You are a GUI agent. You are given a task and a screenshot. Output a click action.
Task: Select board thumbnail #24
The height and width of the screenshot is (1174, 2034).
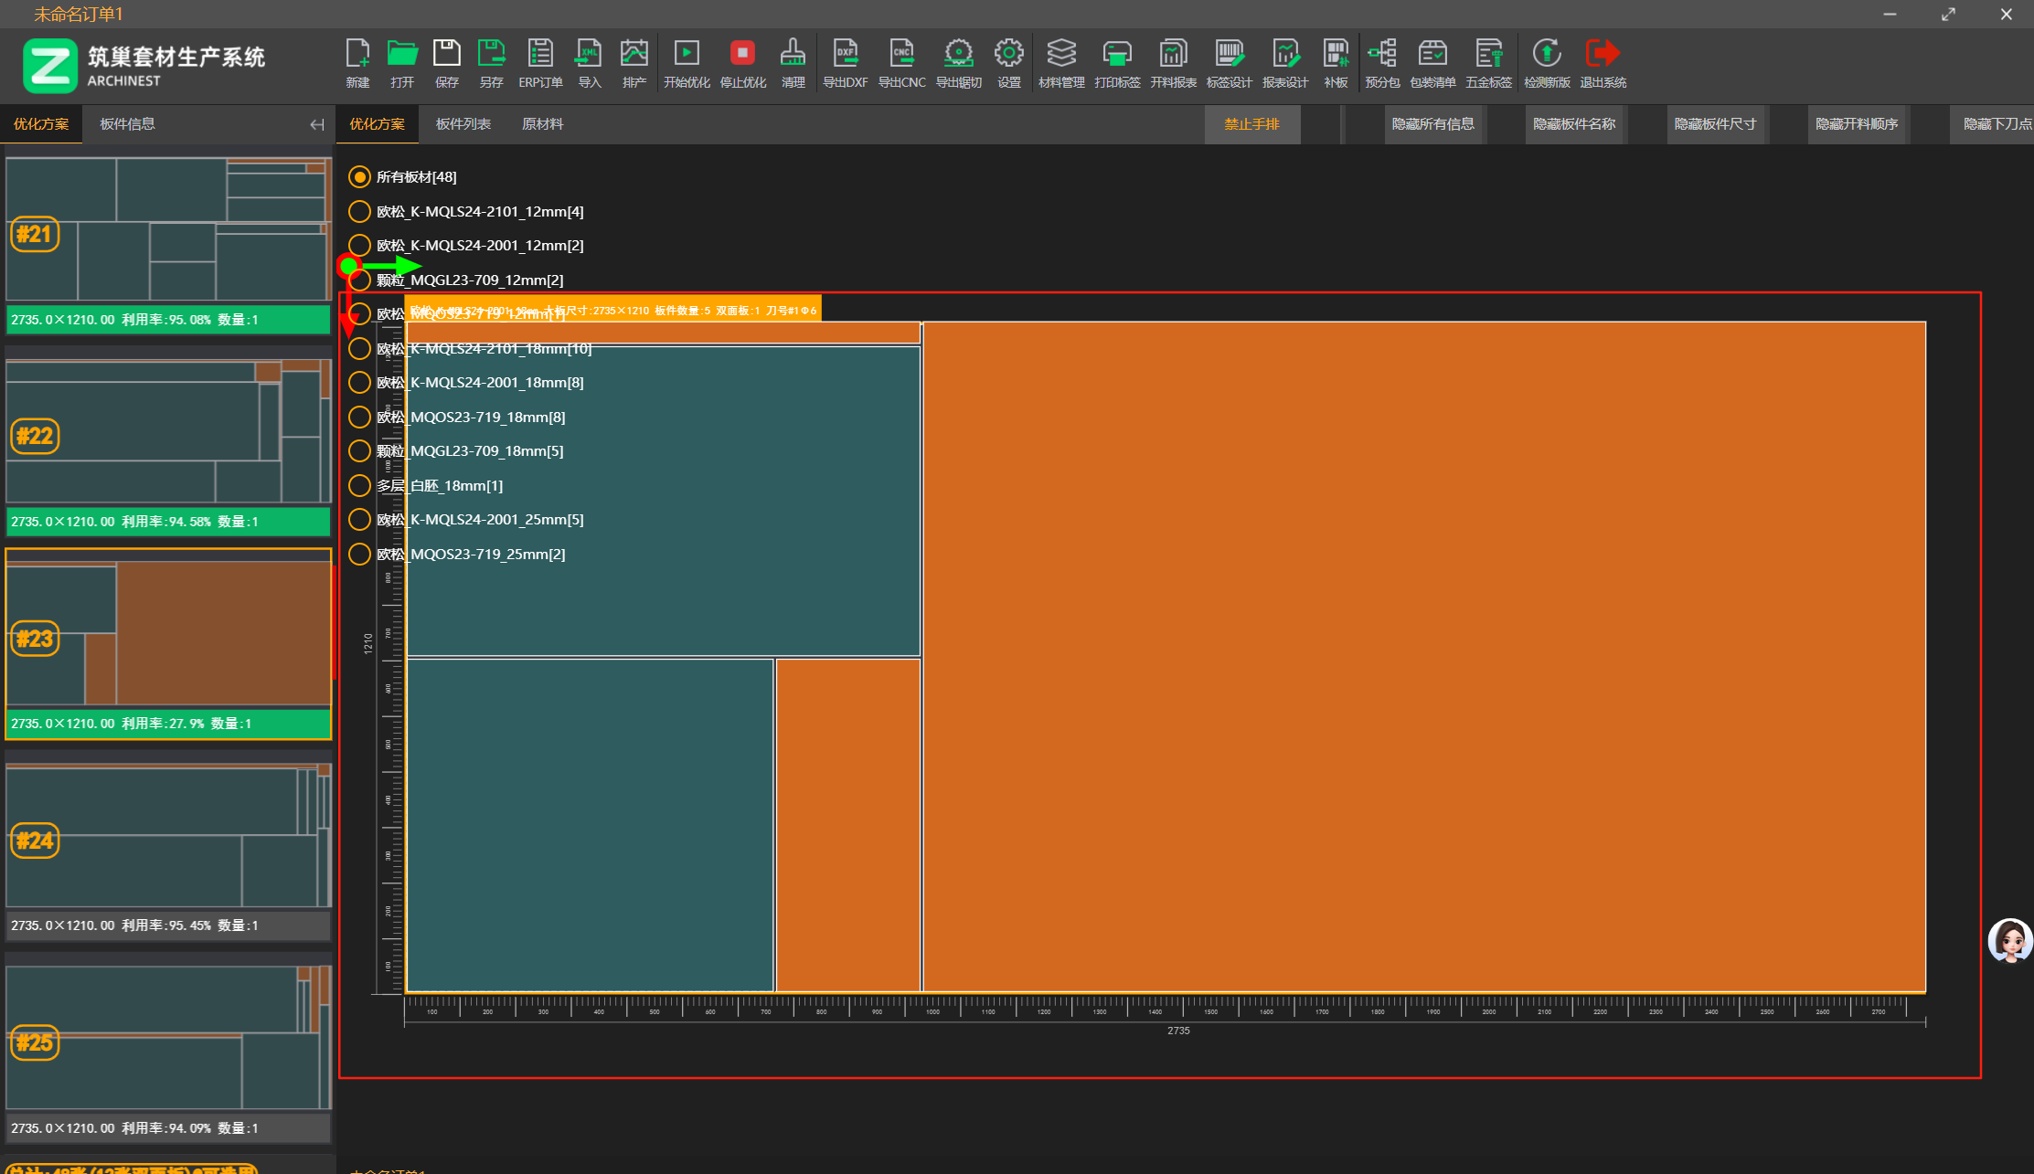168,837
